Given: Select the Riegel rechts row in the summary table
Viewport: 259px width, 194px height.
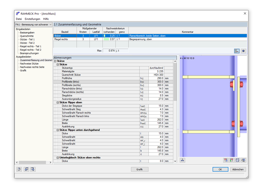Looking at the screenshot, I should click(150, 39).
